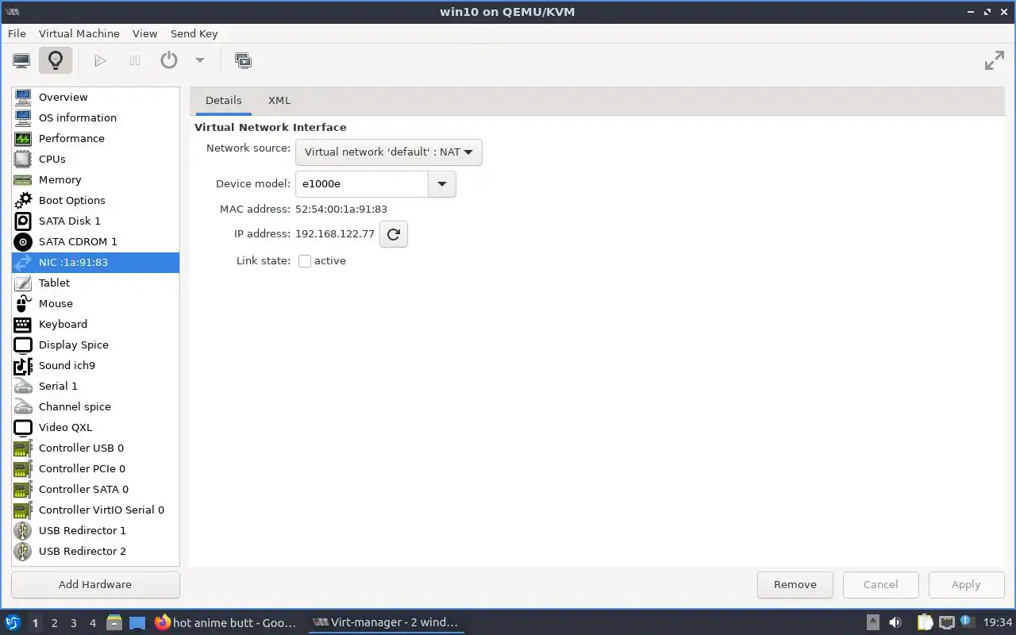Expand the Device model combo arrow
Image resolution: width=1016 pixels, height=635 pixels.
442,184
